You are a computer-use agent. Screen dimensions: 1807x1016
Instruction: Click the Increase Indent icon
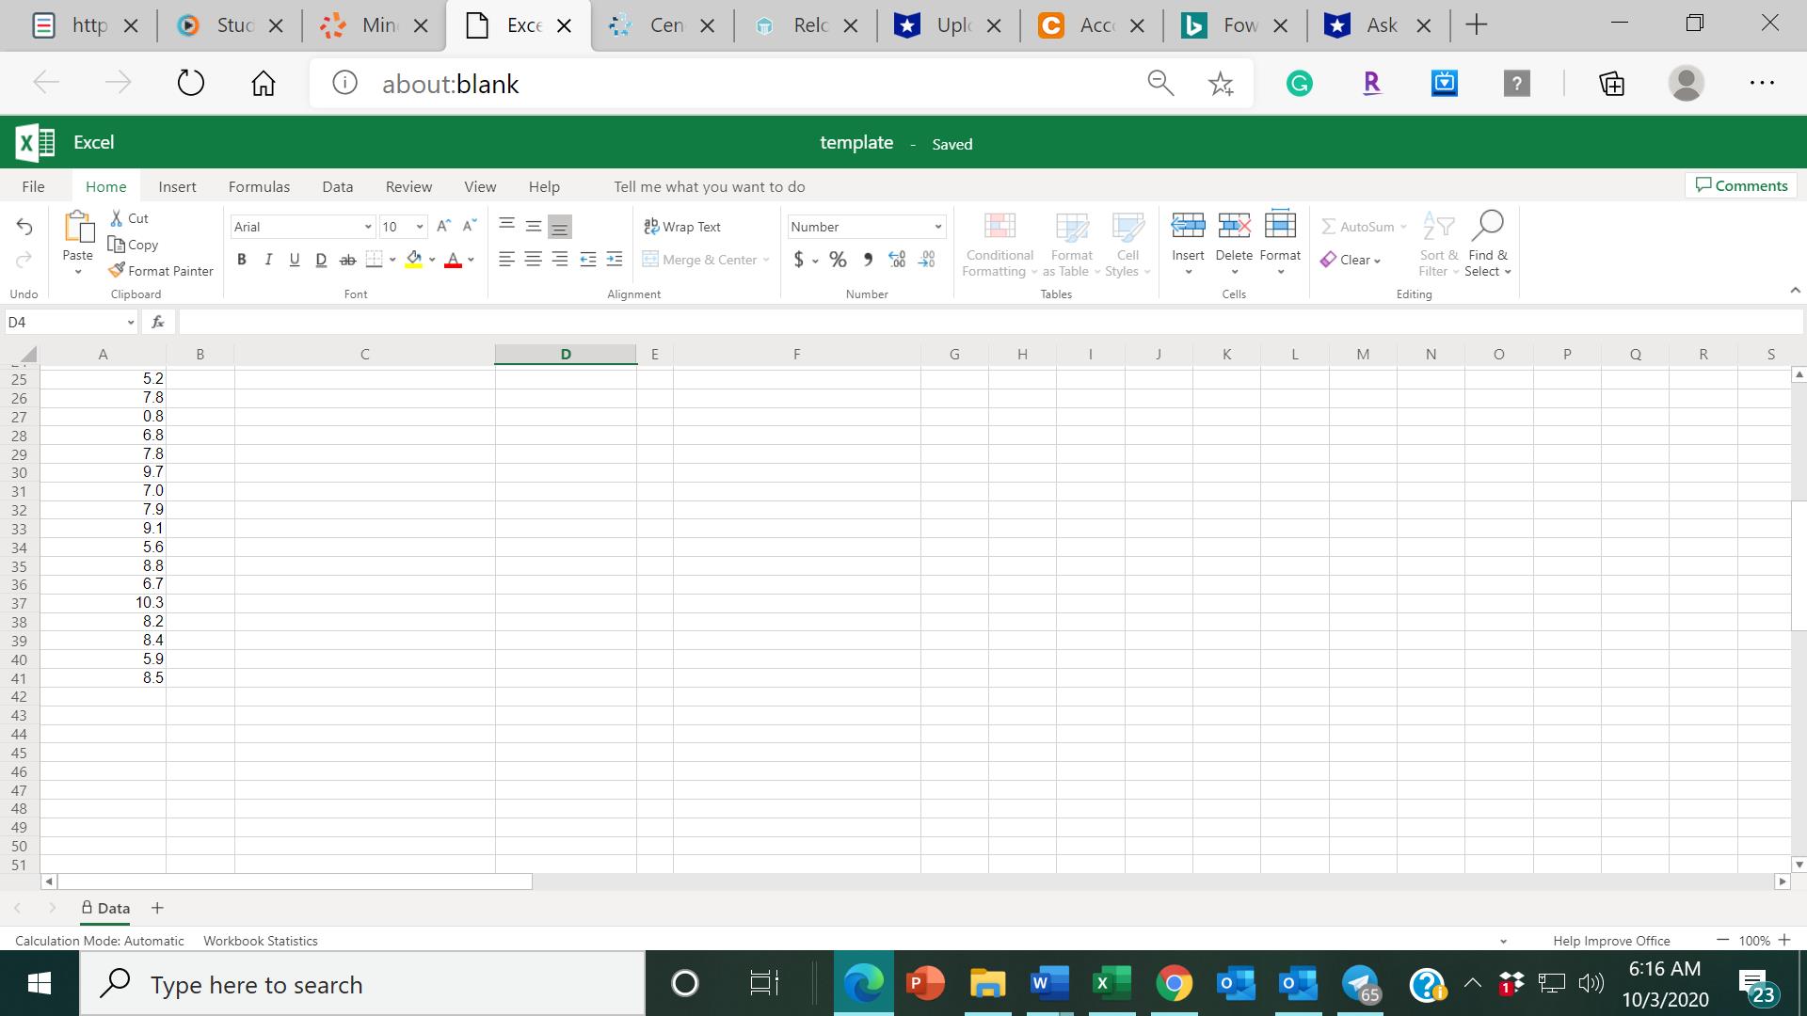point(615,260)
